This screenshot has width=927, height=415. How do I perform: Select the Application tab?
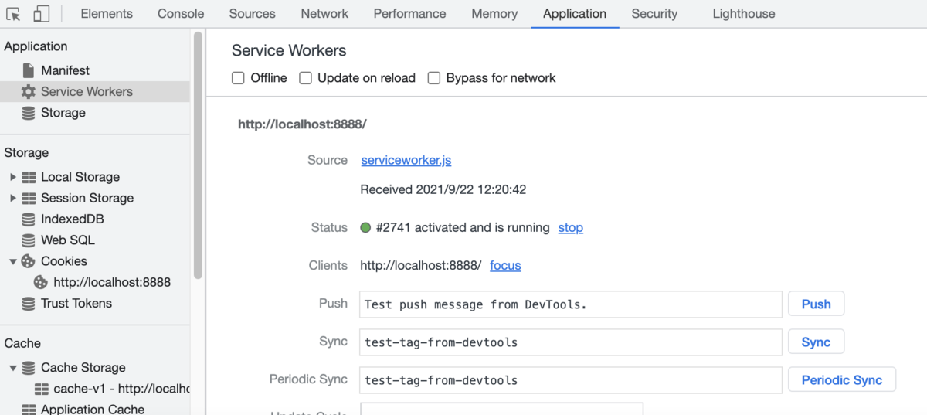coord(575,13)
